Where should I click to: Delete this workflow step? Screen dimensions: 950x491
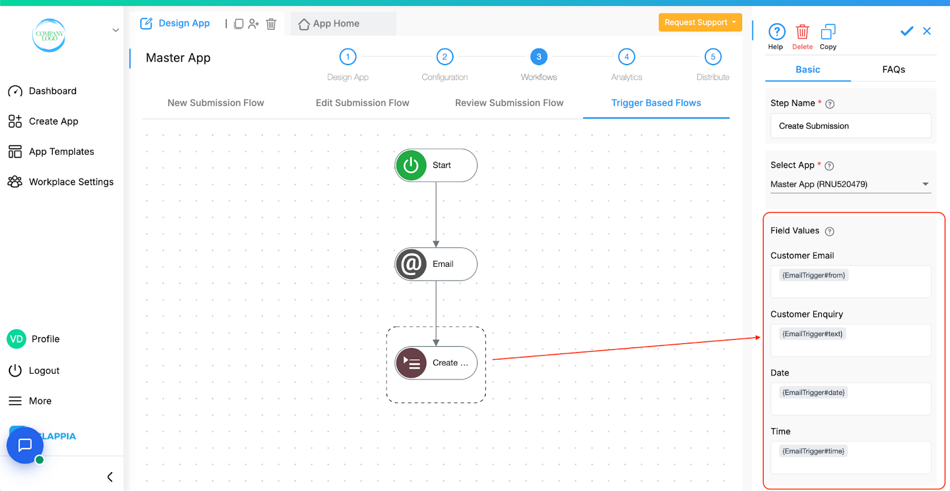tap(802, 37)
